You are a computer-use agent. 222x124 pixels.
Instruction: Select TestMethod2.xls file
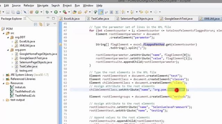click(25, 96)
